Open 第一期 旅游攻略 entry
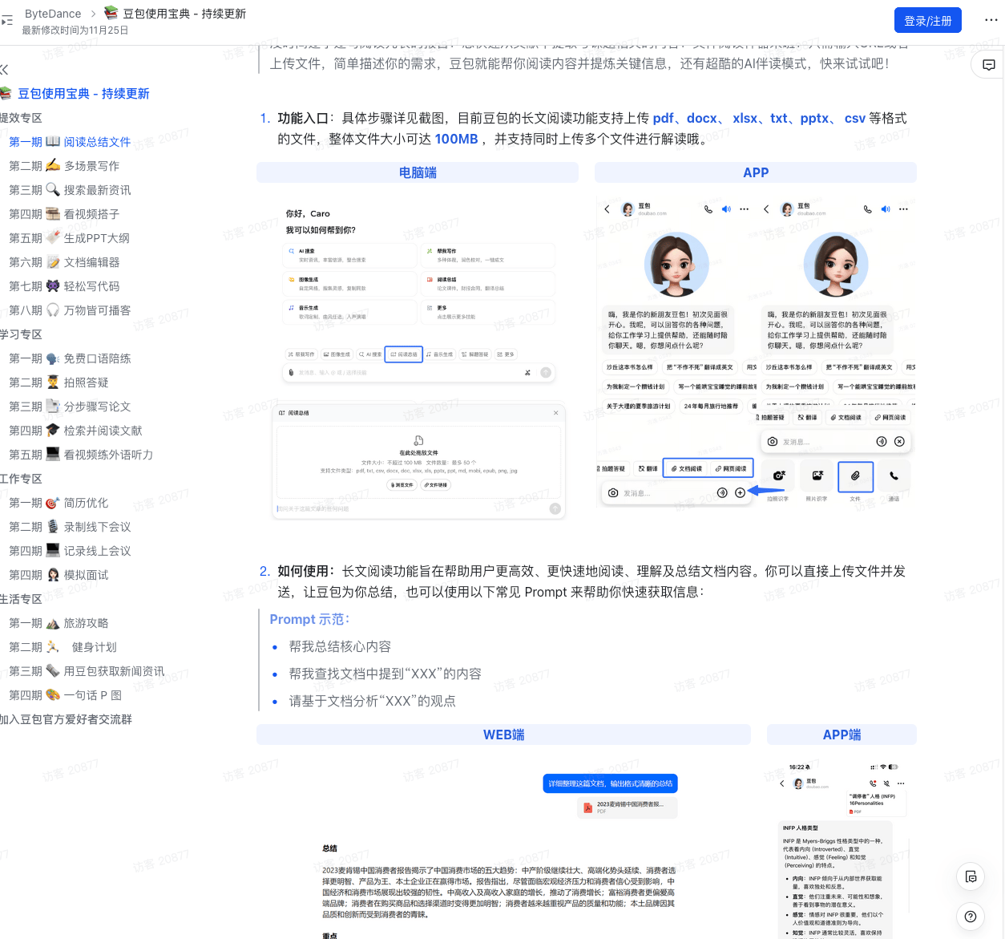 pos(59,623)
